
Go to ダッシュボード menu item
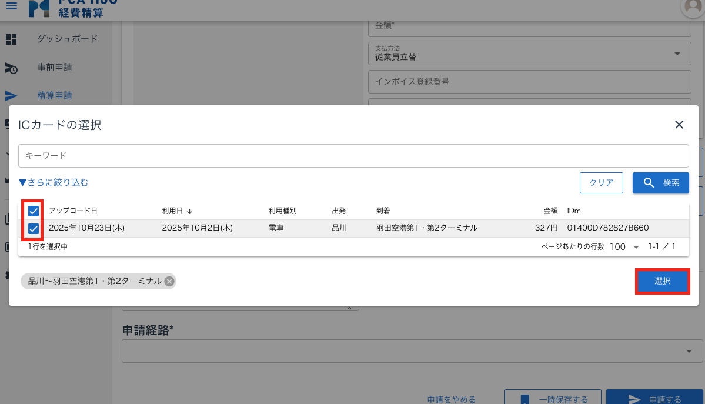(x=67, y=39)
